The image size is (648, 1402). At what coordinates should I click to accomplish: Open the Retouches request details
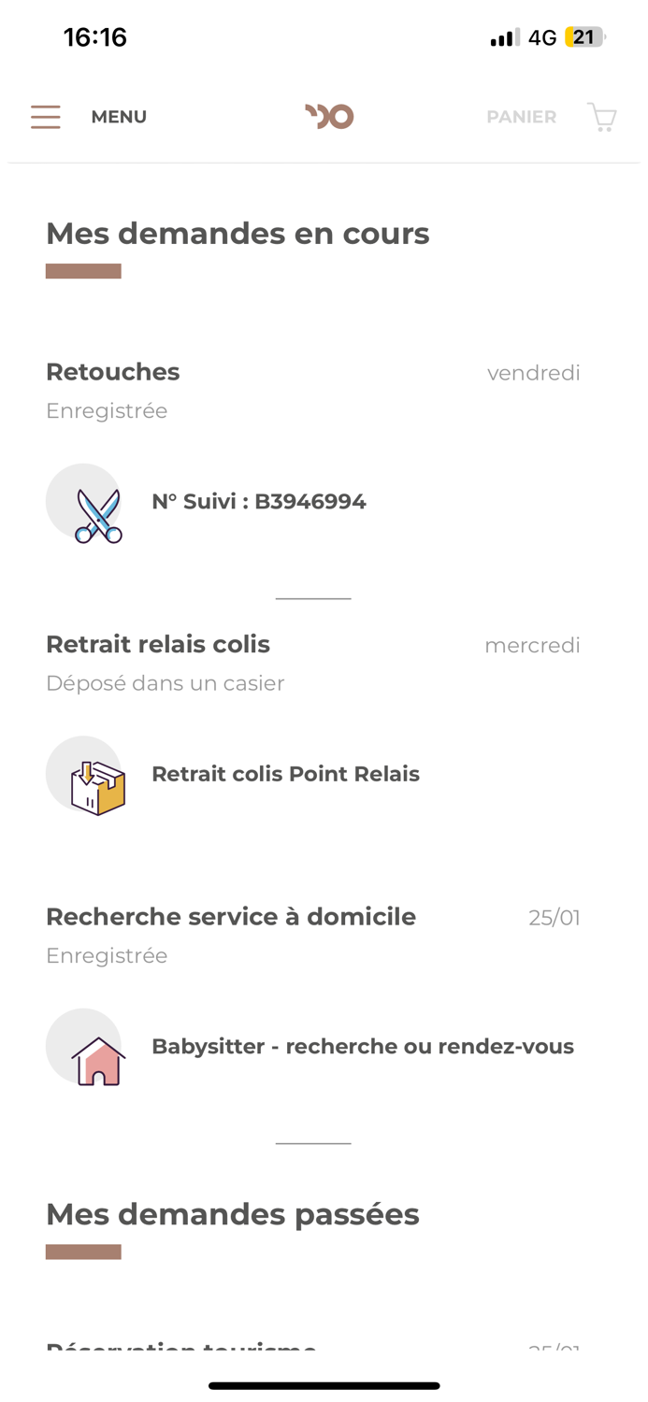click(x=112, y=372)
